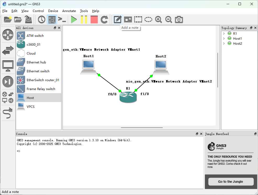This screenshot has width=258, height=195.
Task: Float the Topology Summary panel
Action: click(251, 28)
